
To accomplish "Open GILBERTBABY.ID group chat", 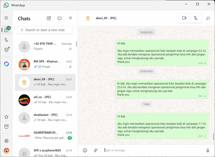I will click(x=45, y=135).
